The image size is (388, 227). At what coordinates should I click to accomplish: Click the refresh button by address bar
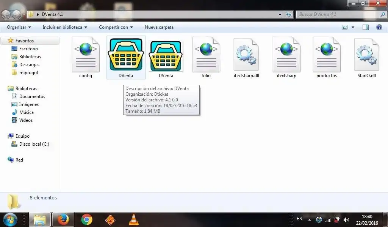click(x=288, y=14)
